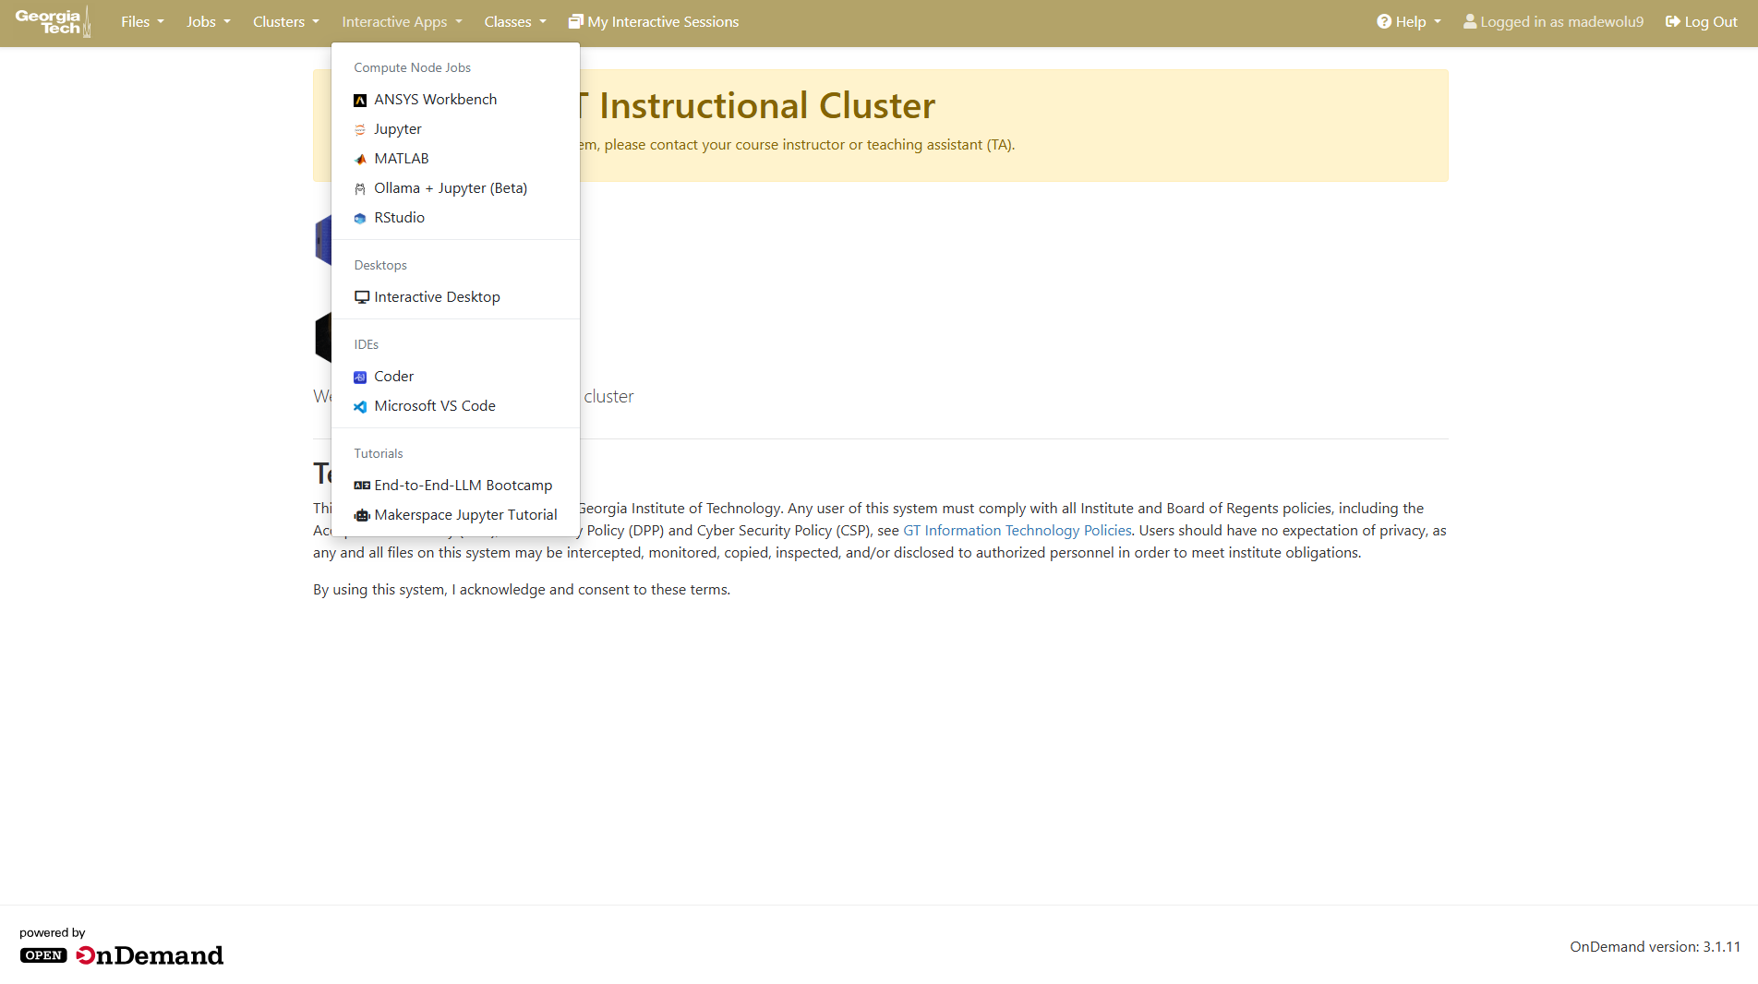Click the OnDemand version 3.1.11 text
Viewport: 1758px width, 984px height.
point(1656,947)
